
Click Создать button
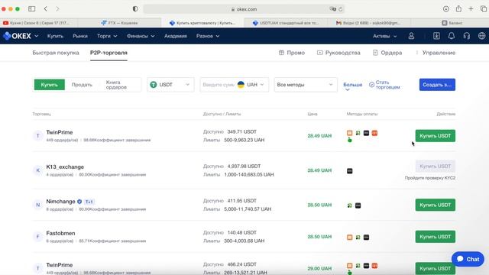point(437,85)
